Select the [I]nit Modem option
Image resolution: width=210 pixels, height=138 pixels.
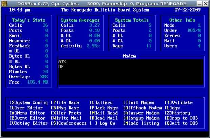click(x=139, y=103)
